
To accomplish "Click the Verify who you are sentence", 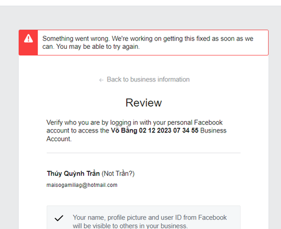I will 137,131.
